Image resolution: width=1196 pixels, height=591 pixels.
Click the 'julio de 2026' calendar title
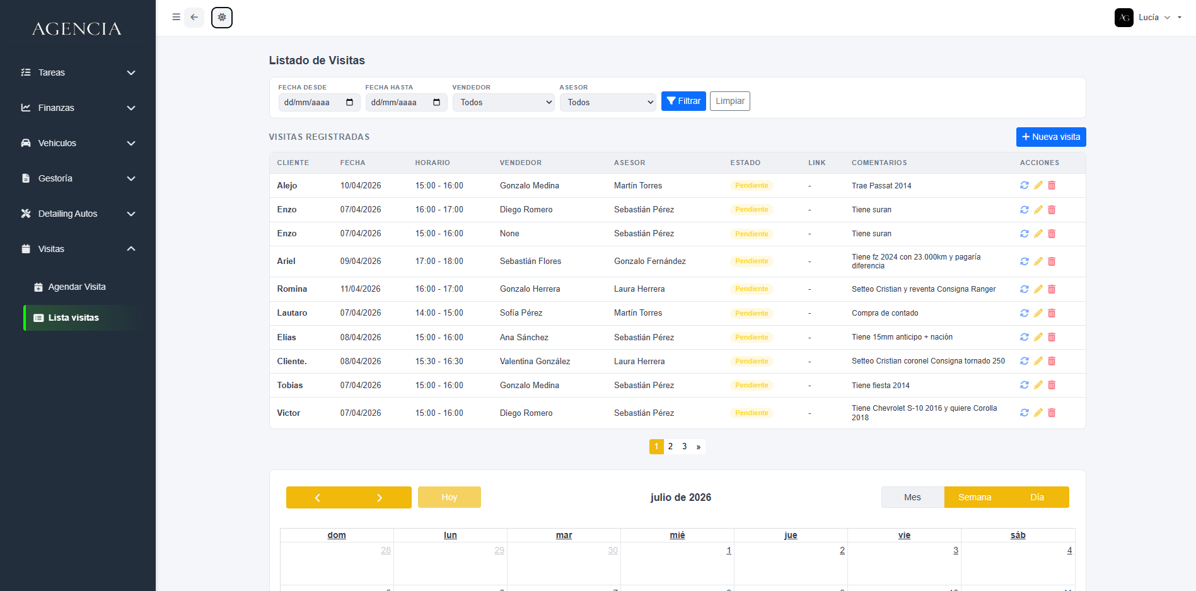pos(681,497)
